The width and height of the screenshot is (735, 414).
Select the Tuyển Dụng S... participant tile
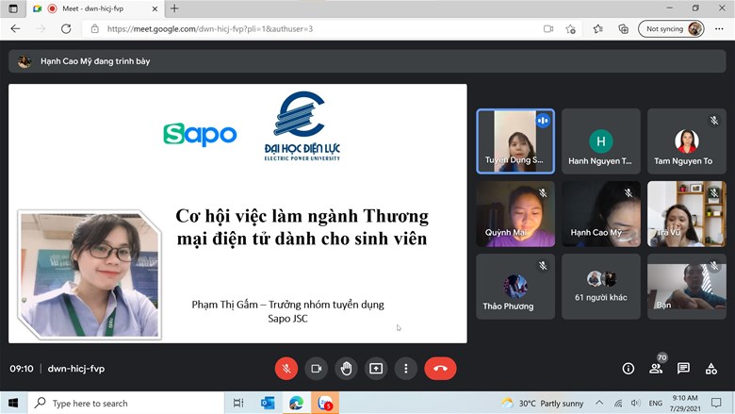click(x=514, y=141)
